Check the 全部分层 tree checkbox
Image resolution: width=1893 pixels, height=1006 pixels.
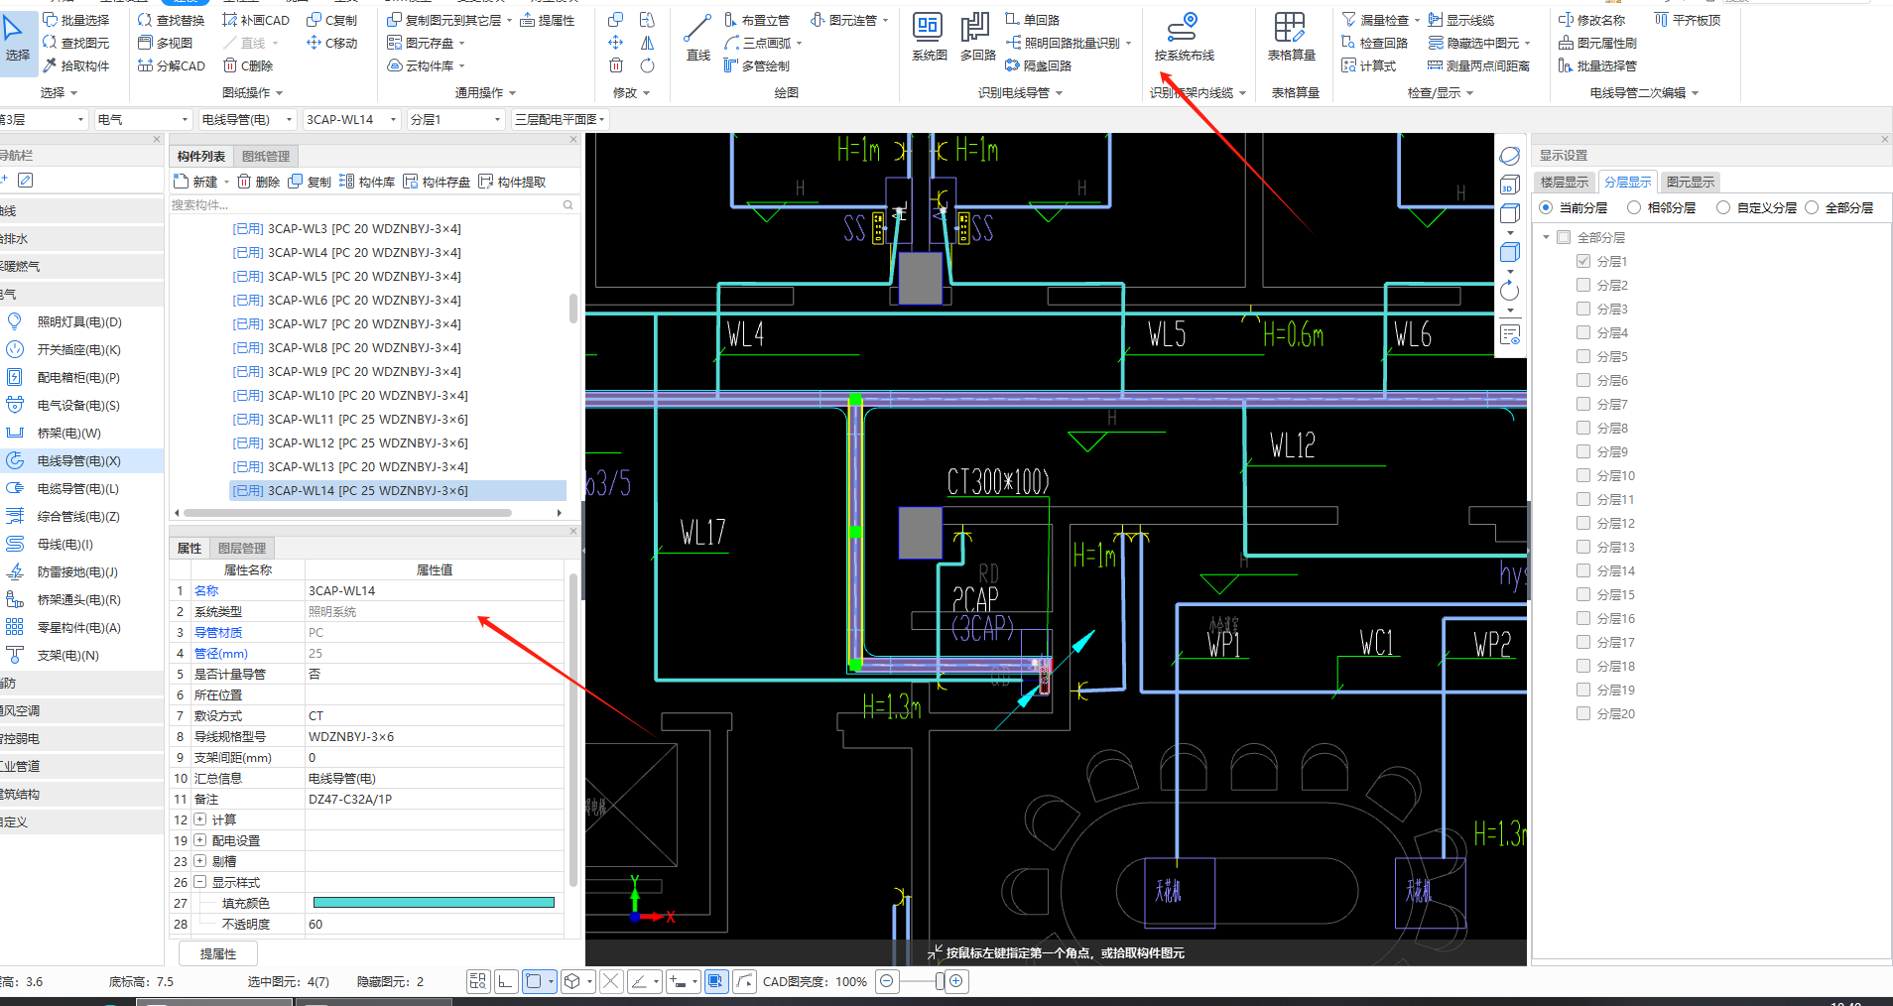tap(1565, 237)
